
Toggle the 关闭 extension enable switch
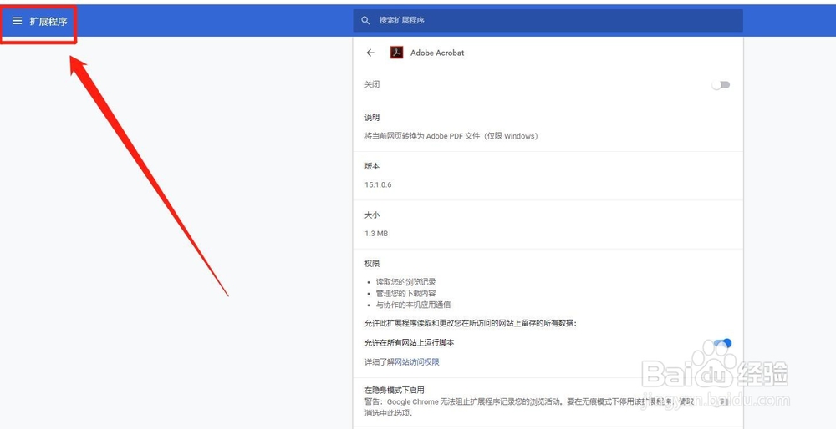coord(721,85)
